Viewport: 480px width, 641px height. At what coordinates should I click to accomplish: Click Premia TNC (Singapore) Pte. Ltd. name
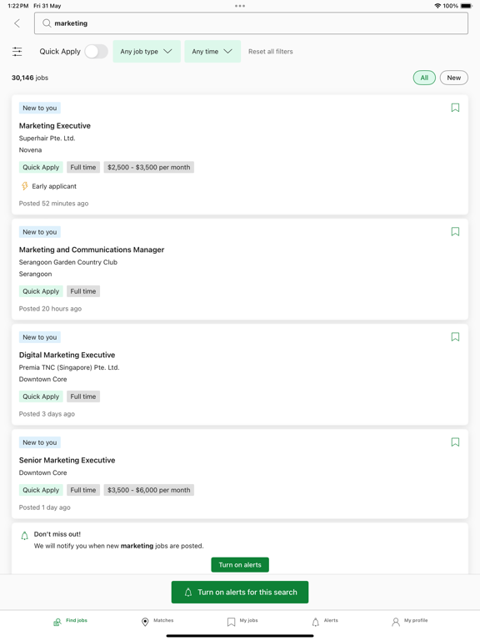(x=69, y=367)
